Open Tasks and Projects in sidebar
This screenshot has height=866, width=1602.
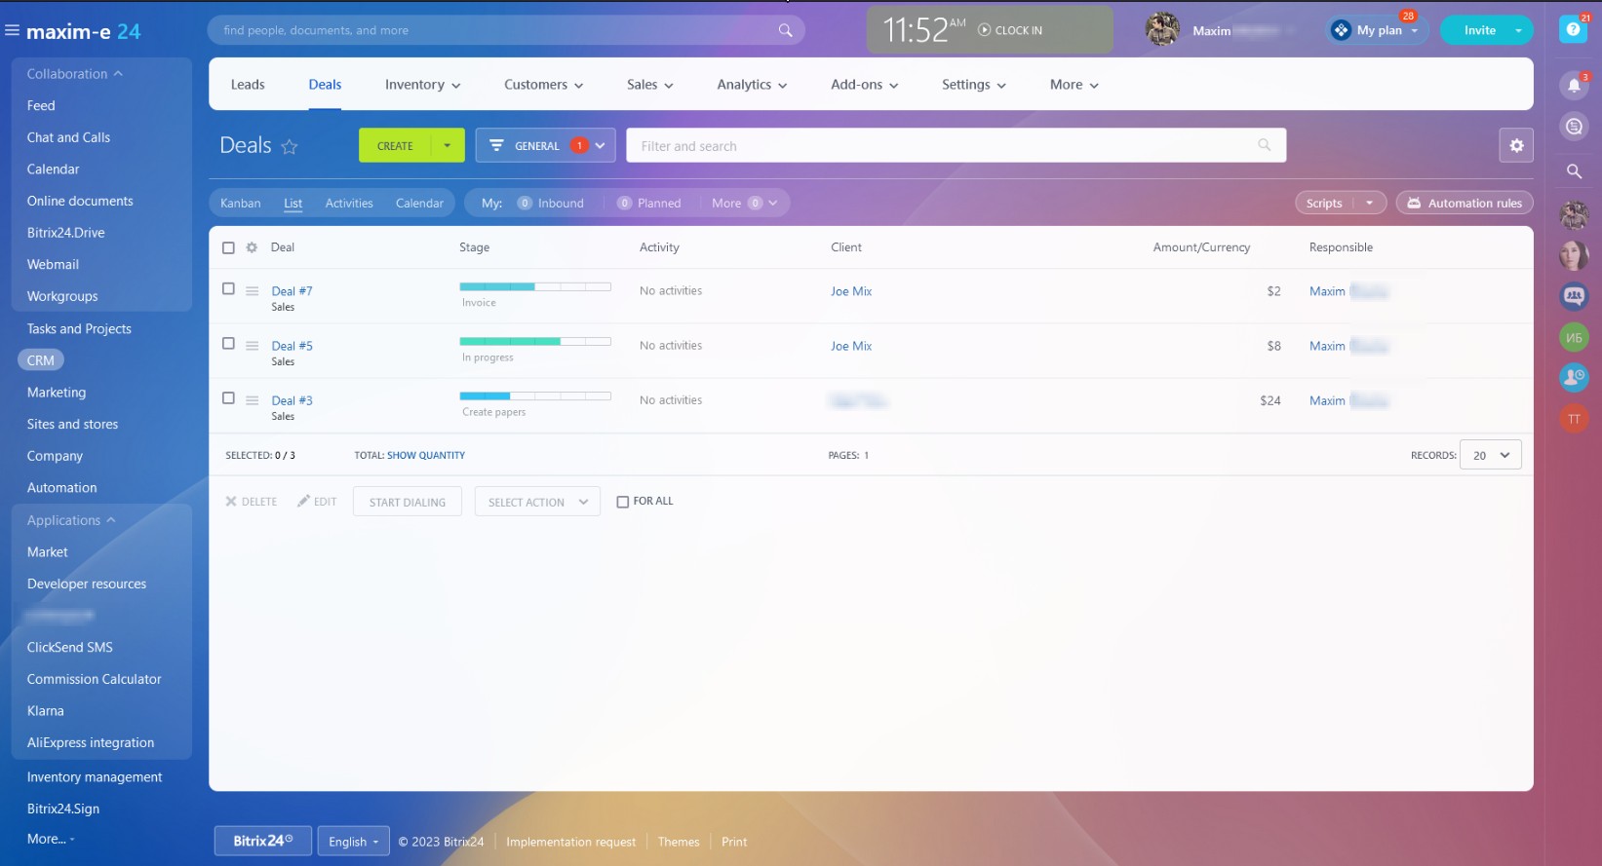click(x=79, y=328)
